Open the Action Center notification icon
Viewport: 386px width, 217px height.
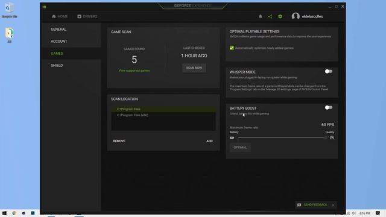point(378,213)
